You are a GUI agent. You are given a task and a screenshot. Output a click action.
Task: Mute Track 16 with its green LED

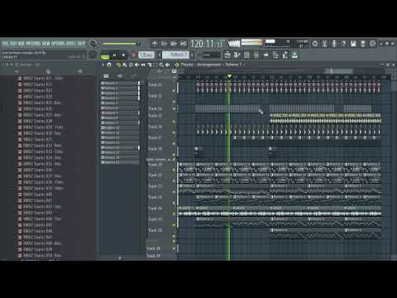click(x=174, y=132)
